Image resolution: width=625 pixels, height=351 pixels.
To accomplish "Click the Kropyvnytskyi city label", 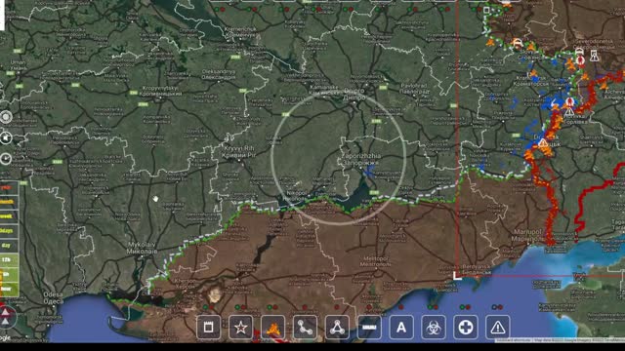I will pos(160,91).
